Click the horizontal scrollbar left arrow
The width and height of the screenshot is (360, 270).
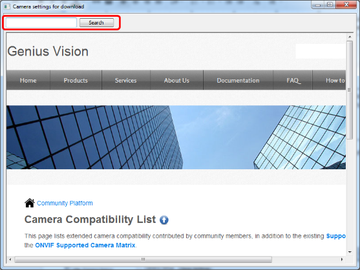coord(10,260)
